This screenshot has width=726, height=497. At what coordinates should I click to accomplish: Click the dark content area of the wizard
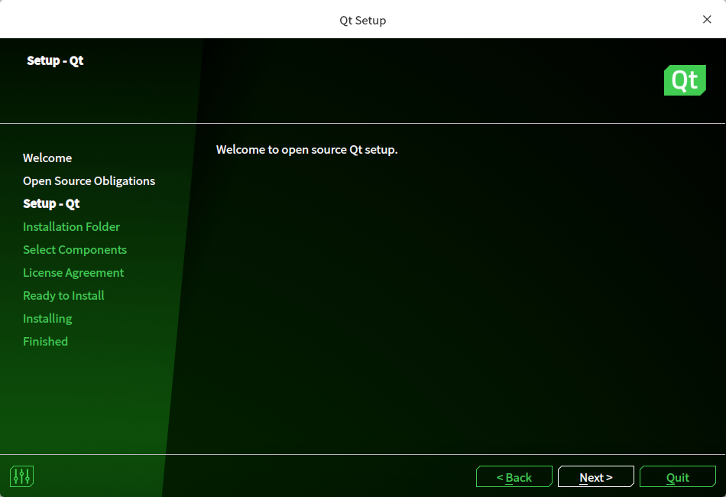pos(459,306)
